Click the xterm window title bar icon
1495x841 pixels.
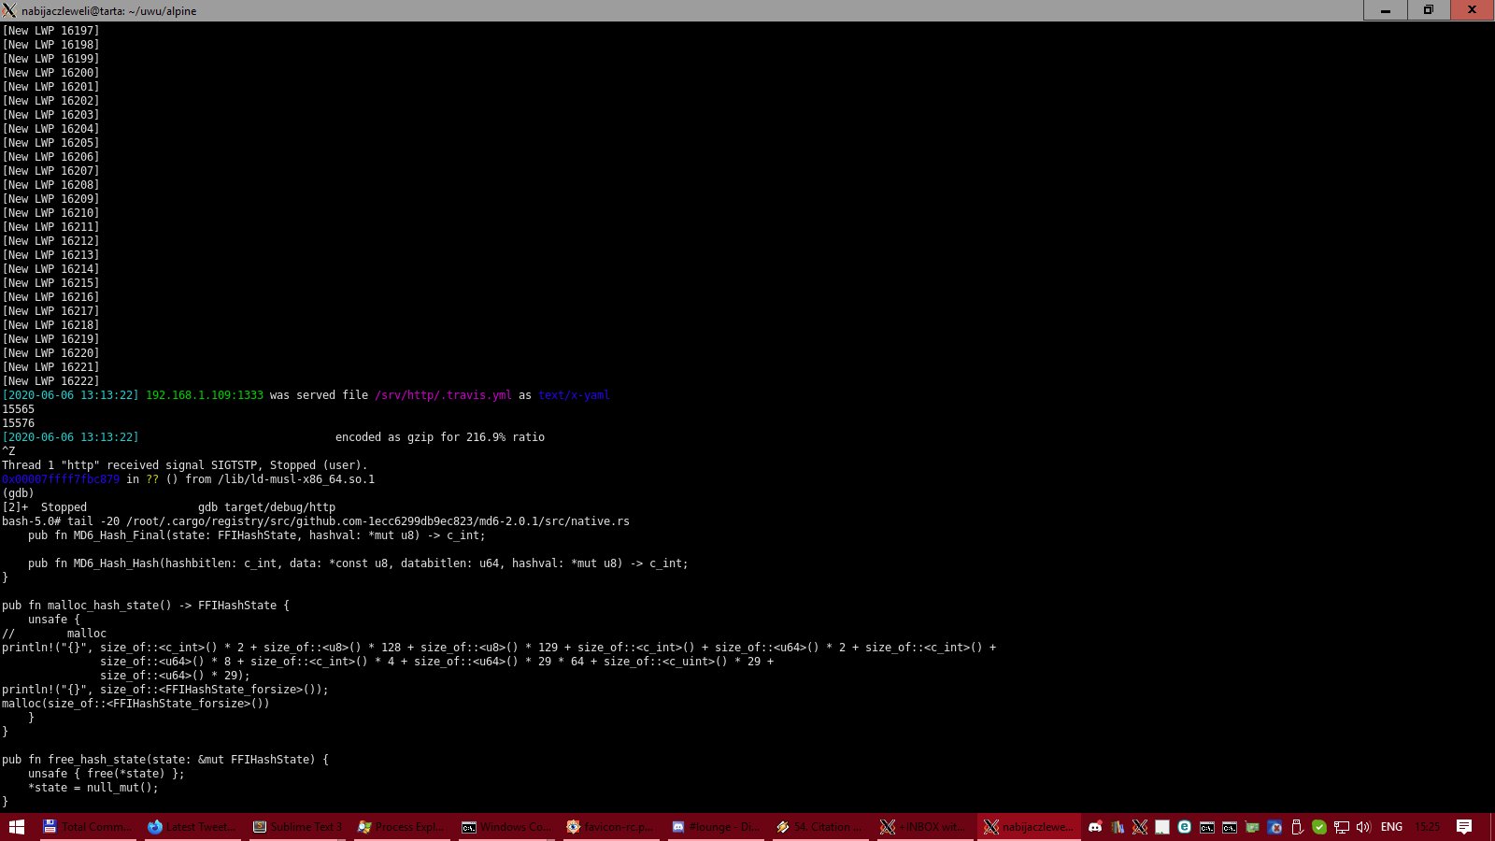pos(9,10)
